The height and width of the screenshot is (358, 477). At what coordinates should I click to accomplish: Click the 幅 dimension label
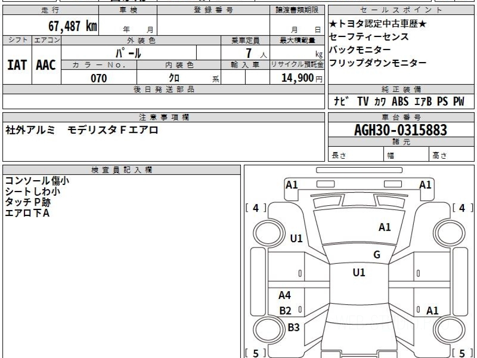pos(391,156)
